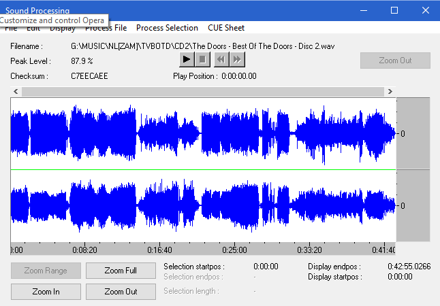440x306 pixels.
Task: Click the display endpos value 0:42:55.0266
Action: click(x=409, y=266)
